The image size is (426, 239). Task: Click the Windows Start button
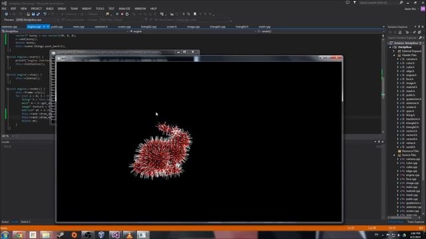coord(5,235)
